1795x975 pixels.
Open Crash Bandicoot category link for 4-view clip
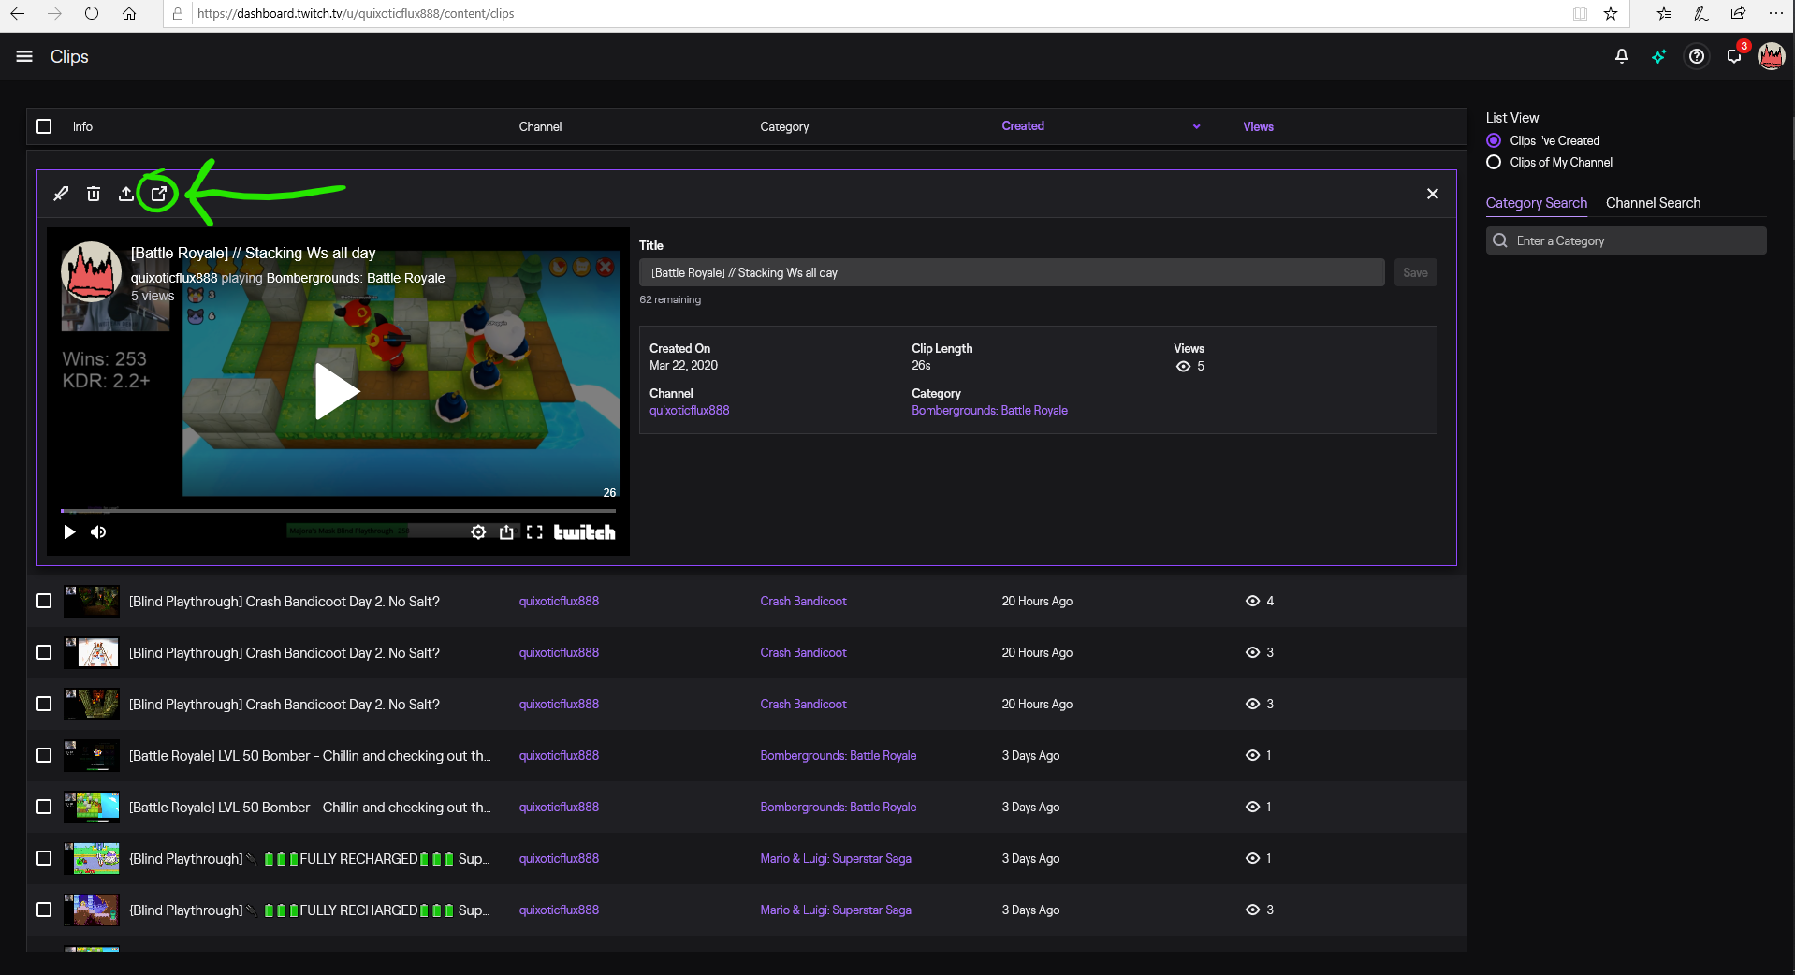(x=803, y=602)
